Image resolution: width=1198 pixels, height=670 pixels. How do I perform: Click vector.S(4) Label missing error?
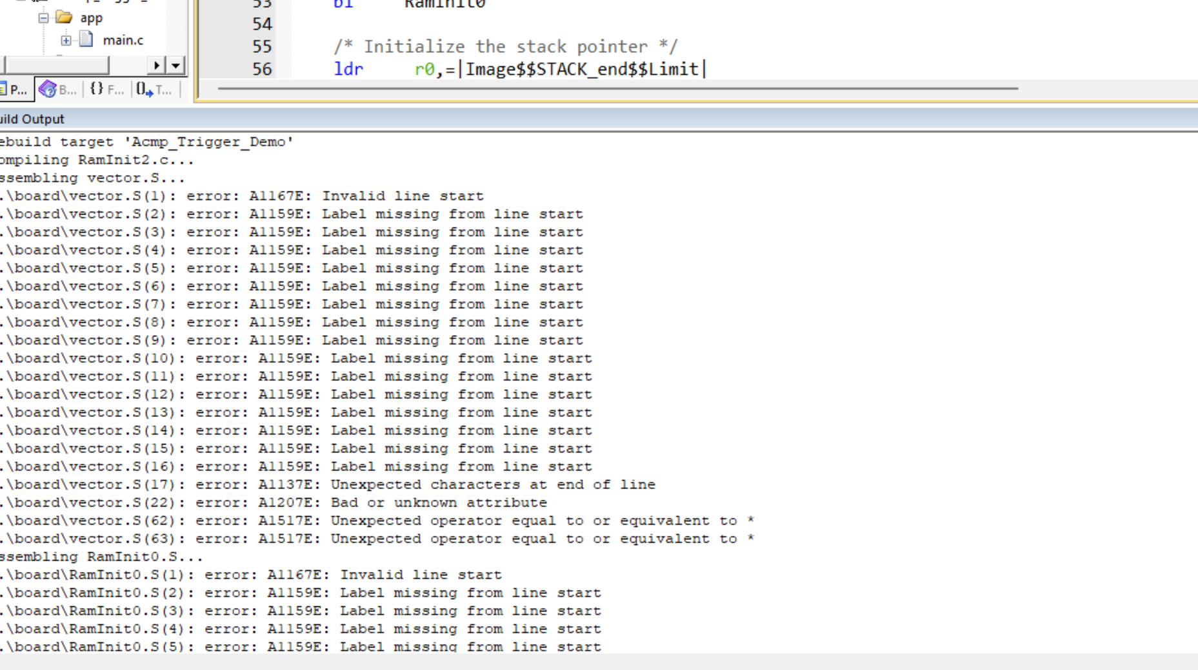tap(292, 250)
